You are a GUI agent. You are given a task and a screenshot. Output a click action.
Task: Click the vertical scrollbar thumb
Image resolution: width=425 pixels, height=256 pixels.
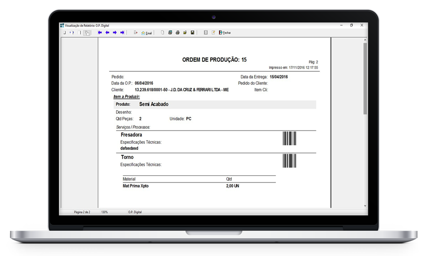[365, 78]
